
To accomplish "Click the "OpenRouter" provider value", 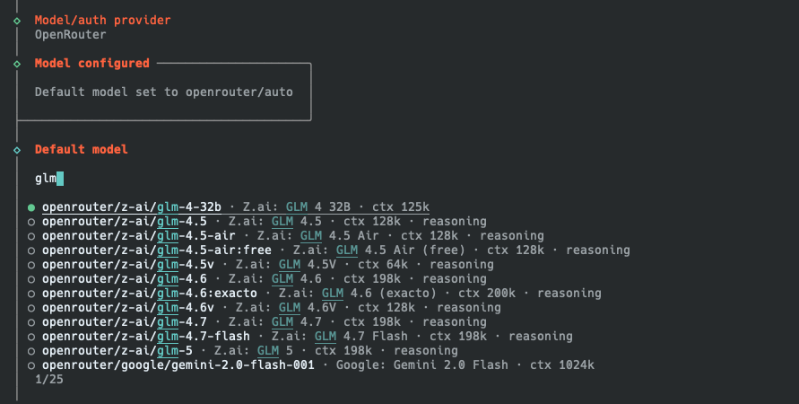I will point(71,35).
